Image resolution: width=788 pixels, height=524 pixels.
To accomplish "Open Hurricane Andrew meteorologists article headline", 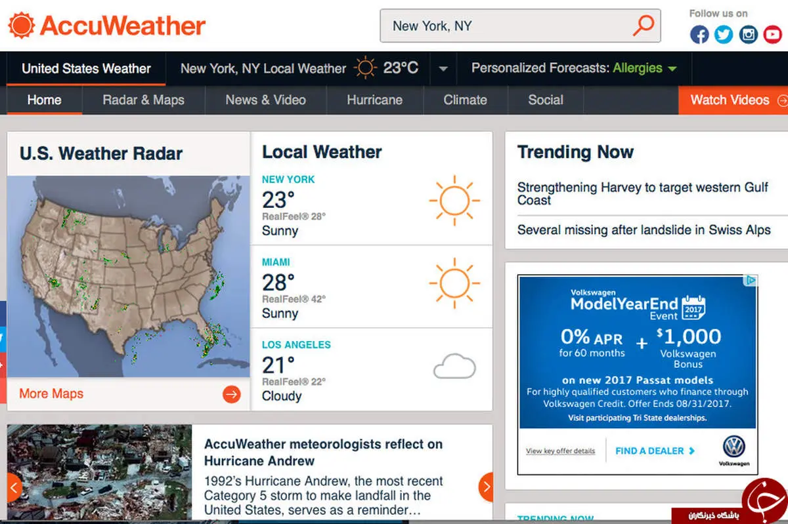I will click(323, 453).
